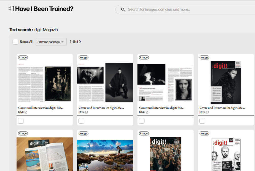Click the image badge on kissing-couple card
The image size is (255, 171).
[84, 58]
